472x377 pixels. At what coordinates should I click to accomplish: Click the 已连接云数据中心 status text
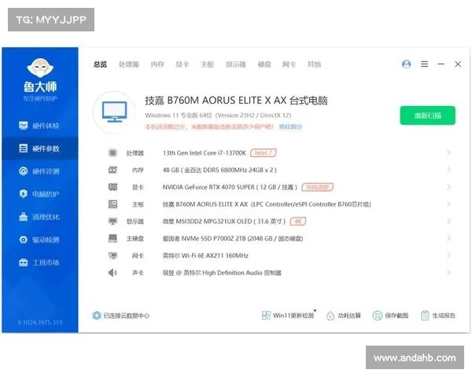tap(127, 316)
